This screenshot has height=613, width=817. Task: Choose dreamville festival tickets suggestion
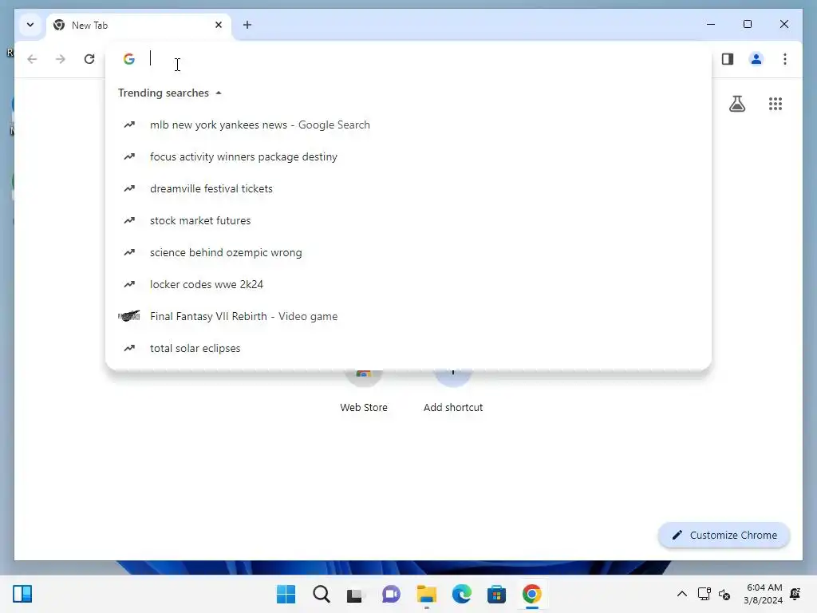408,188
